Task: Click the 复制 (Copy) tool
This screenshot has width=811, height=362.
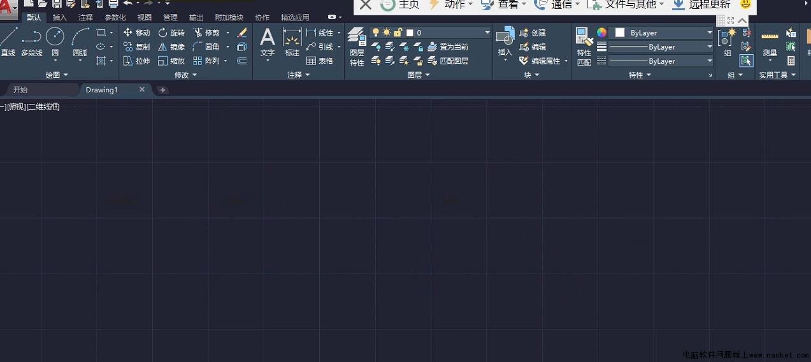Action: pos(136,47)
